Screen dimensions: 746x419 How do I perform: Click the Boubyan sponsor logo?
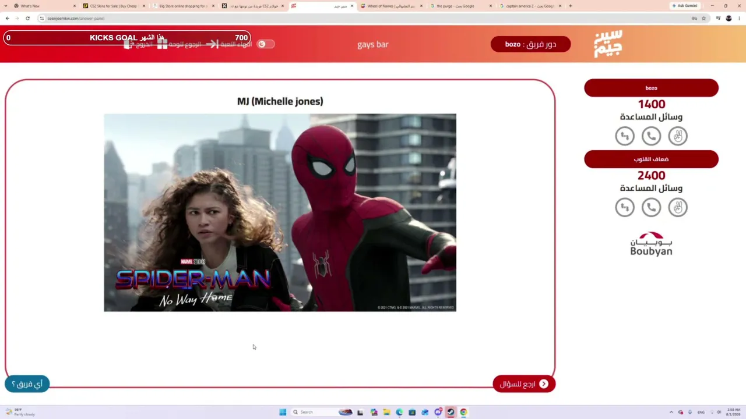coord(651,244)
